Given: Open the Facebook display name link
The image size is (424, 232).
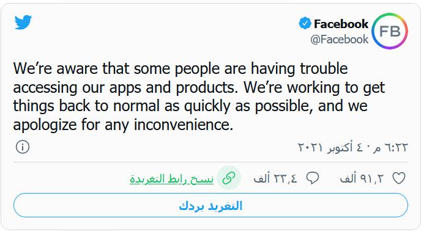Looking at the screenshot, I should 341,24.
